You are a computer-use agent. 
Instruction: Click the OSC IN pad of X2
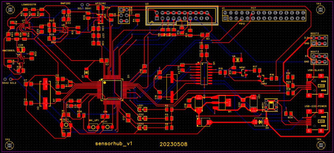pos(45,84)
